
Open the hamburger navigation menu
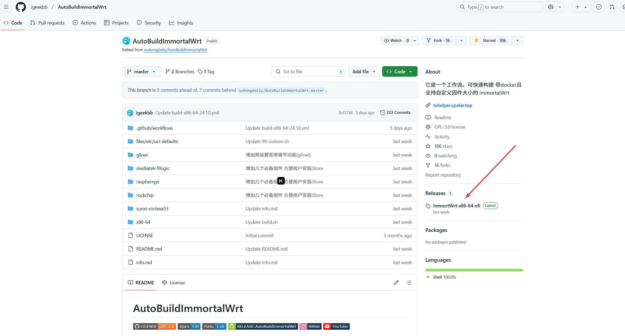[x=6, y=7]
